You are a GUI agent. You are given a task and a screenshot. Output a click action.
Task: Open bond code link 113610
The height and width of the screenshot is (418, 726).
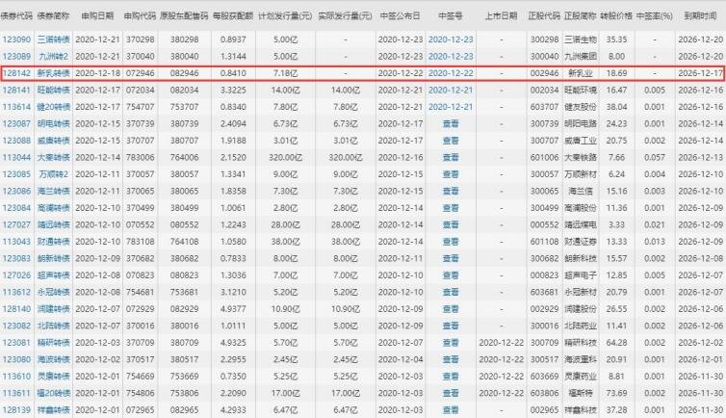(16, 377)
